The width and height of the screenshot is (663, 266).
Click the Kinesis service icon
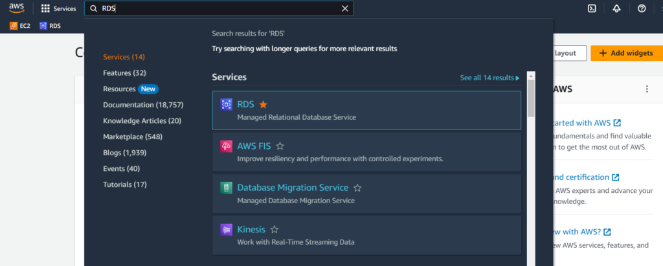(226, 230)
